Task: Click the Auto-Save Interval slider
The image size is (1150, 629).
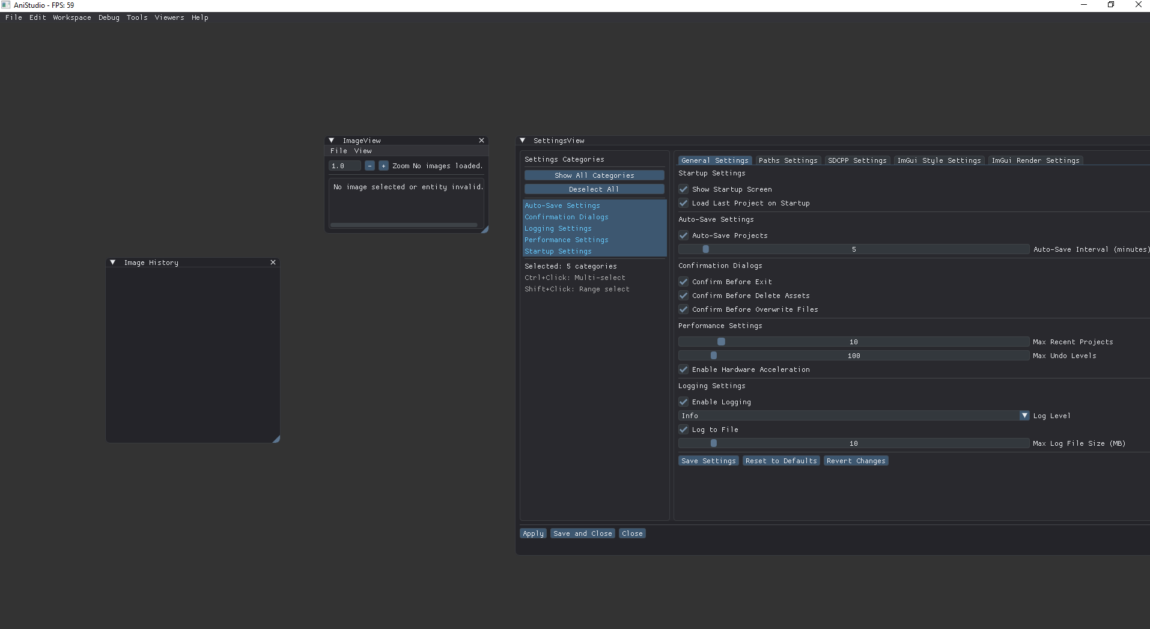Action: pos(854,249)
